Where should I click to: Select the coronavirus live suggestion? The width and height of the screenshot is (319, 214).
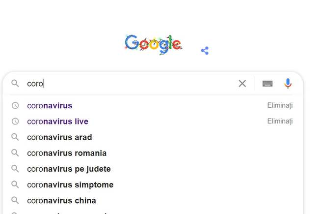point(57,121)
